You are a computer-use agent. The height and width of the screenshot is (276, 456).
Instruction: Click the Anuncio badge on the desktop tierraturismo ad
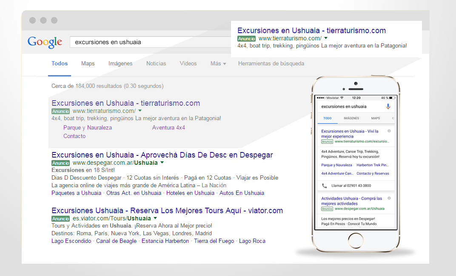pos(60,111)
